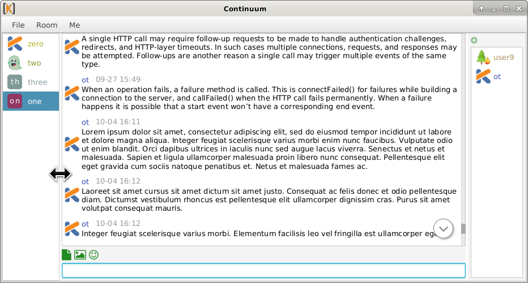Image resolution: width=528 pixels, height=283 pixels.
Task: Focus the message input field
Action: 263,271
